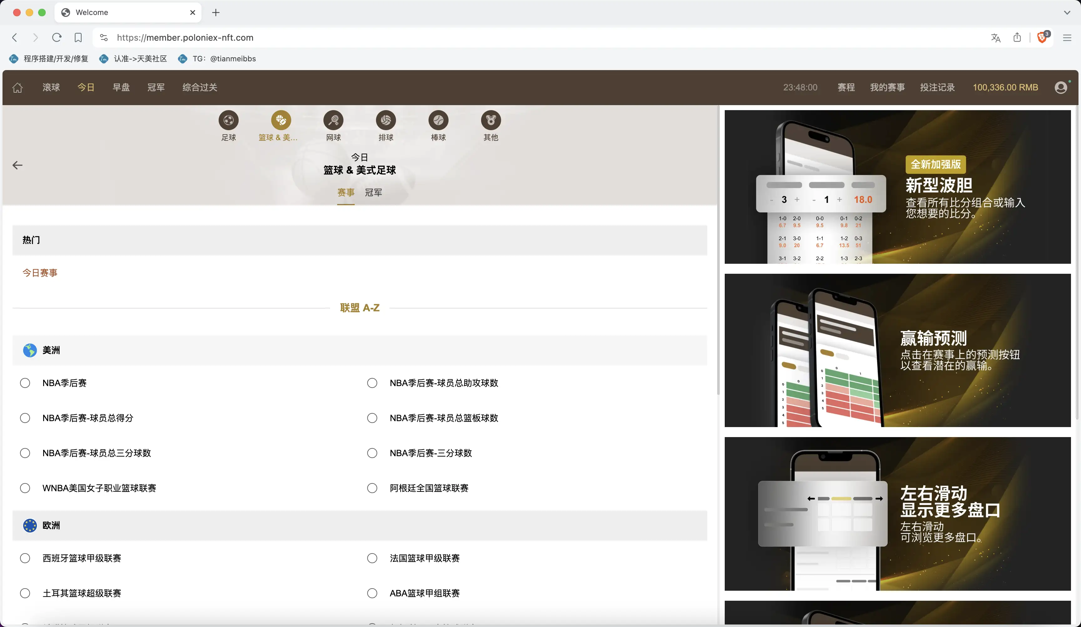Bookmark this page using the bookmark icon
Image resolution: width=1081 pixels, height=627 pixels.
click(78, 38)
